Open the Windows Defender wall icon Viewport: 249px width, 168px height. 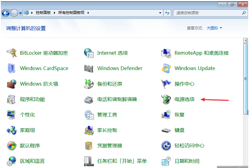89,68
